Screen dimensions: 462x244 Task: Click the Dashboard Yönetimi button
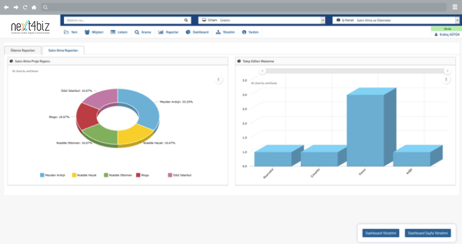pyautogui.click(x=380, y=233)
